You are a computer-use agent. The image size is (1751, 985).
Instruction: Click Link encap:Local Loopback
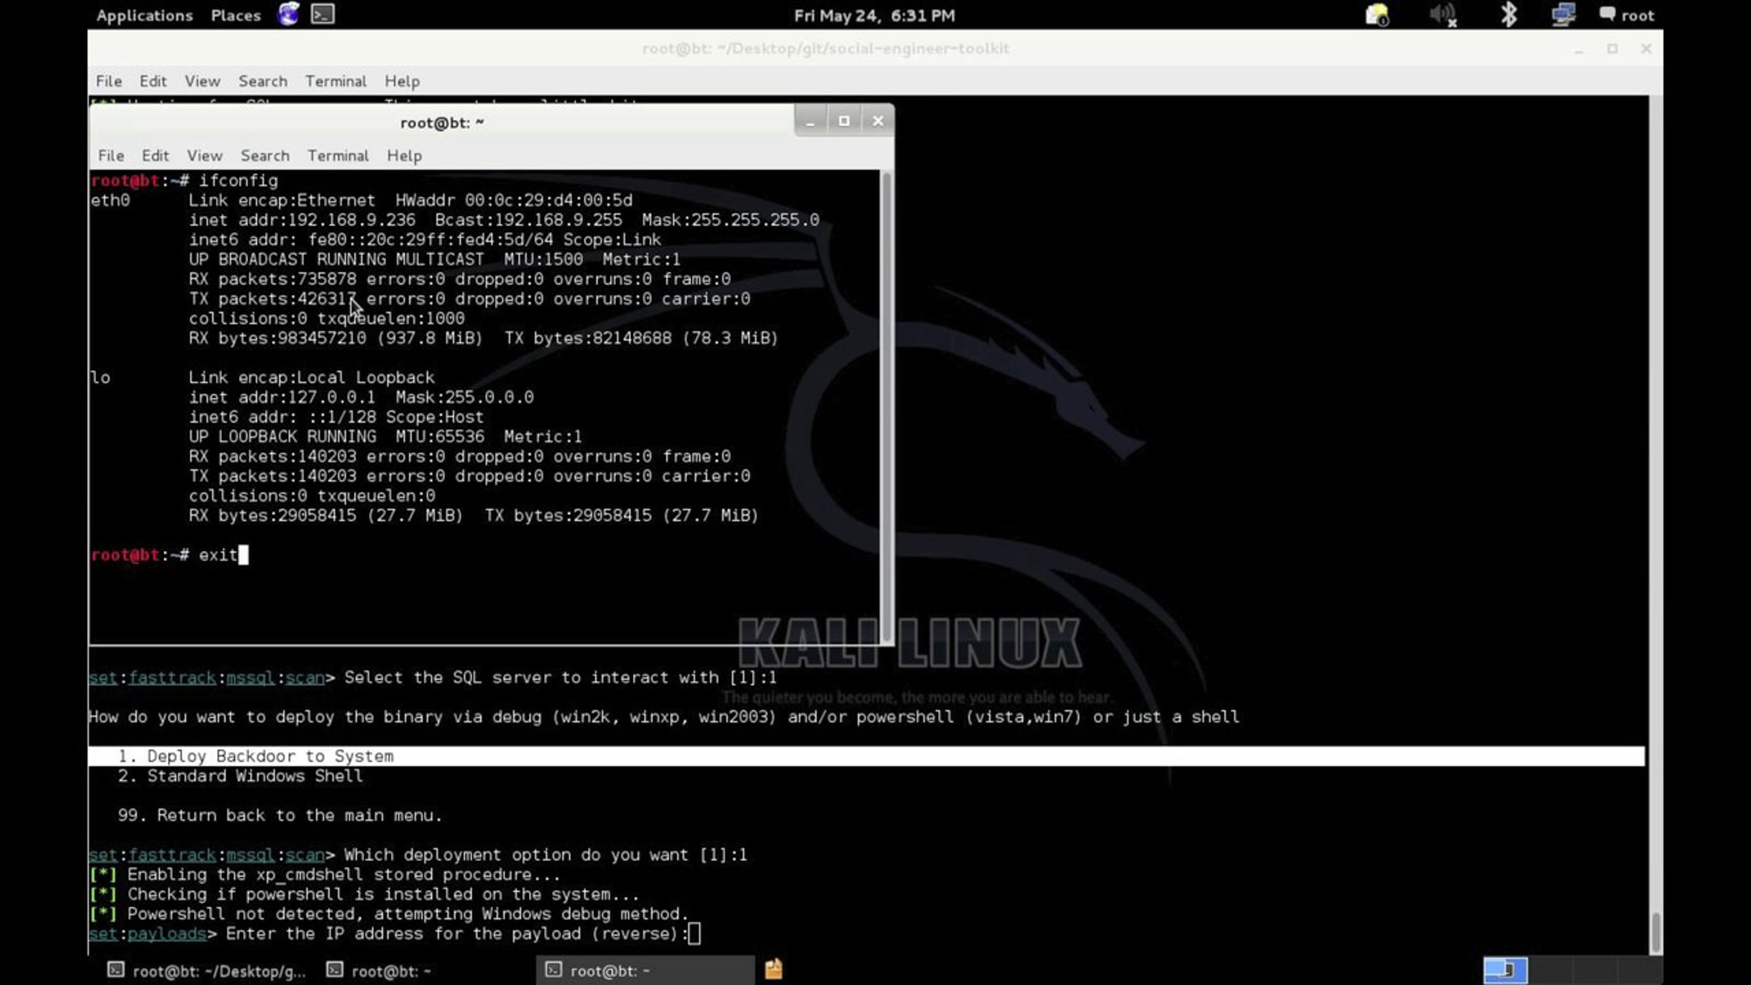click(312, 377)
